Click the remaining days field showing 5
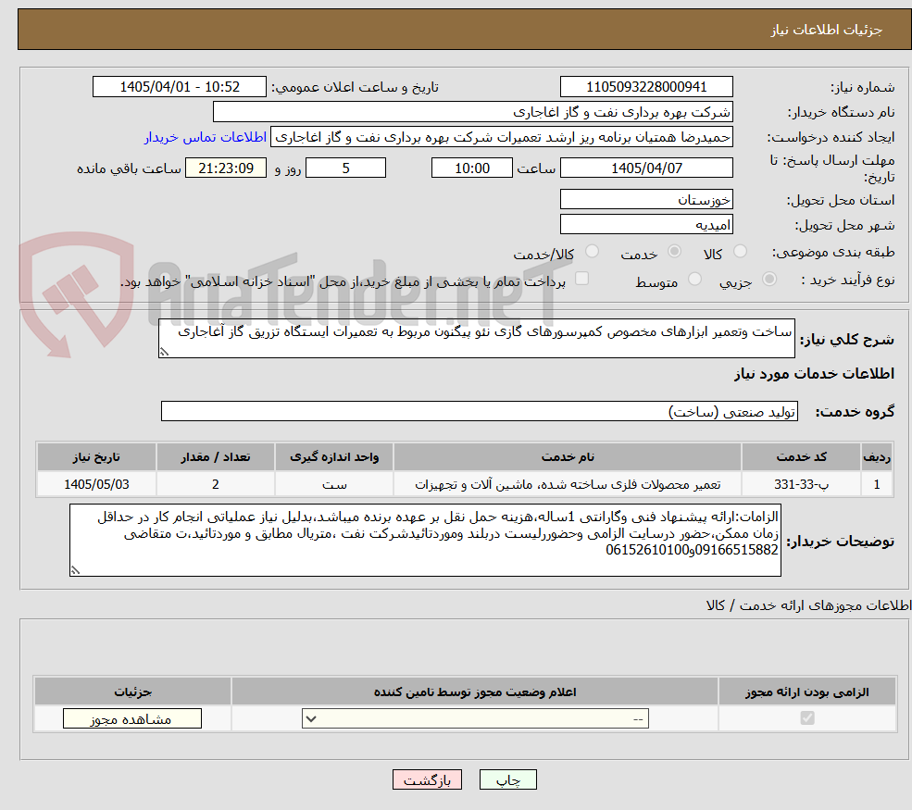 tap(345, 168)
